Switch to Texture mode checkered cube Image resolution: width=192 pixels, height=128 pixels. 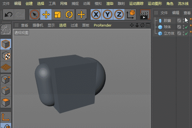[6, 56]
